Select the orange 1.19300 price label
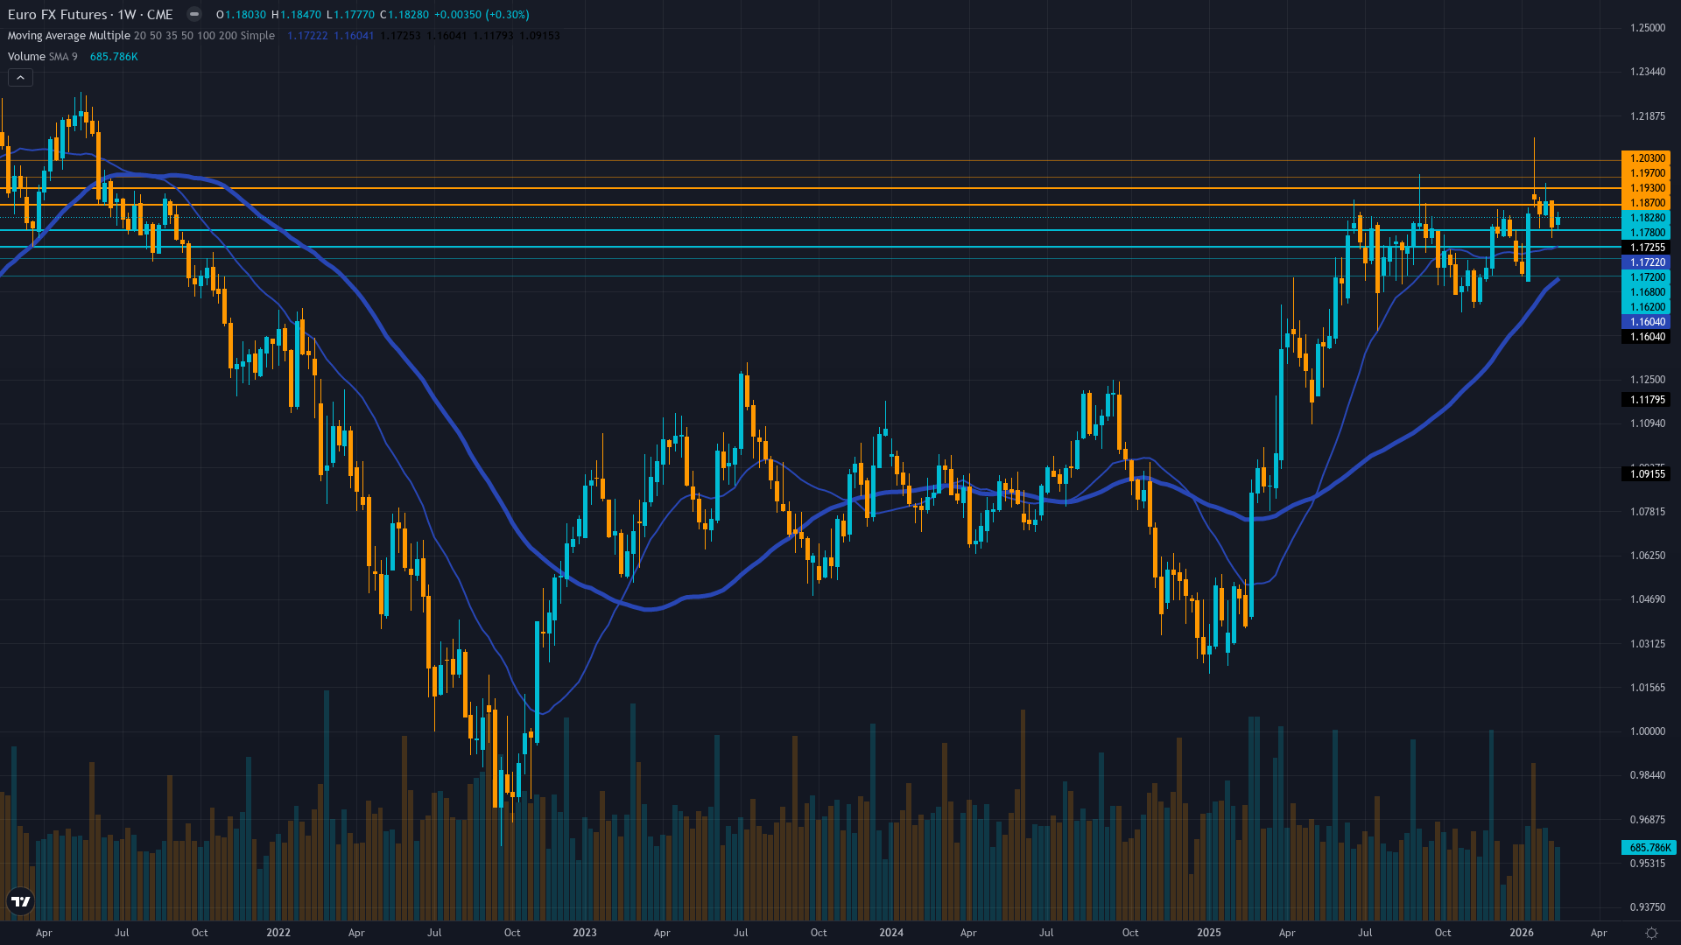 click(1646, 188)
